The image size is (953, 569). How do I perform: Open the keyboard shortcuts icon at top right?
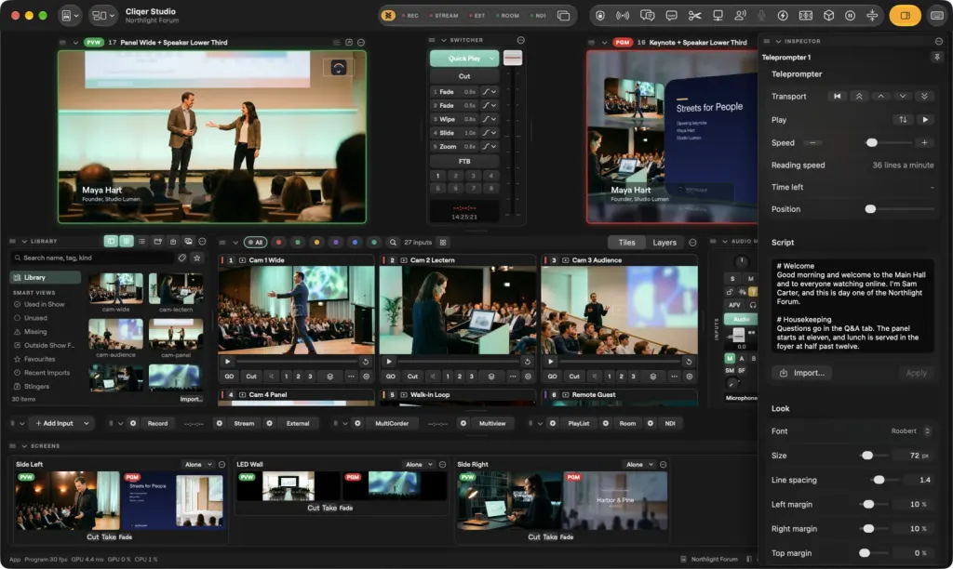tap(937, 16)
